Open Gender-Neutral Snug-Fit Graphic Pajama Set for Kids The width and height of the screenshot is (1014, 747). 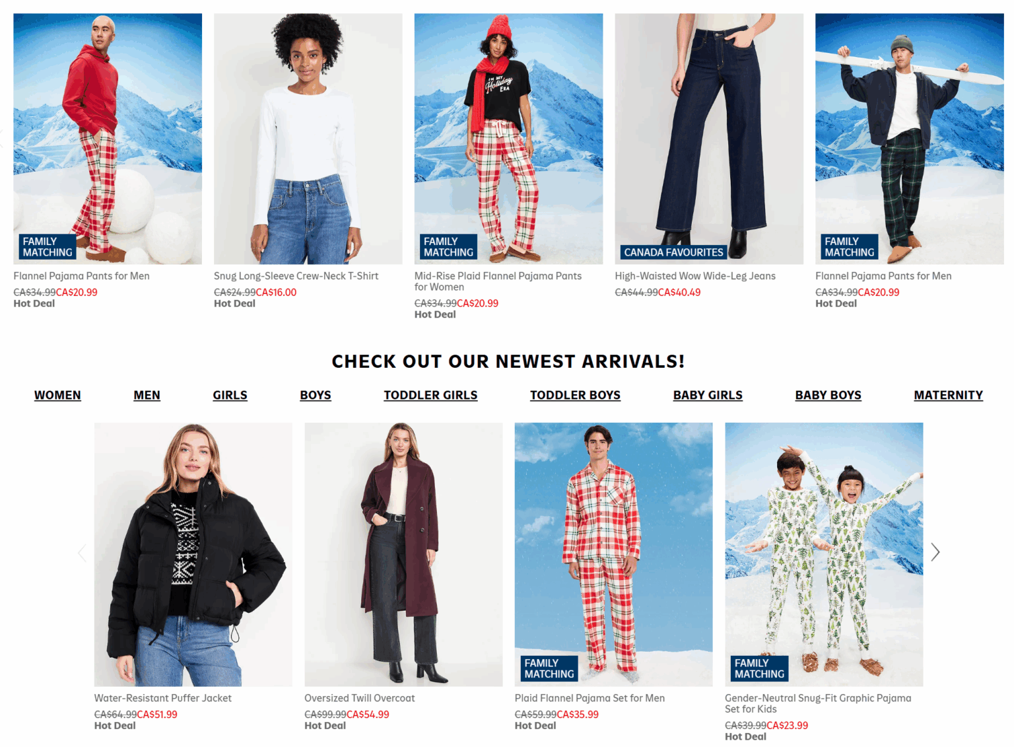[x=818, y=703]
